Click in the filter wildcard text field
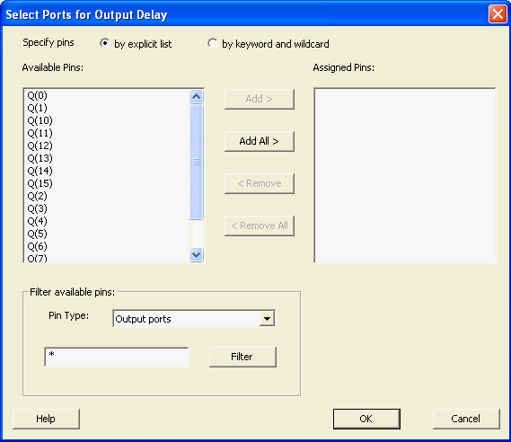The width and height of the screenshot is (511, 442). (117, 357)
